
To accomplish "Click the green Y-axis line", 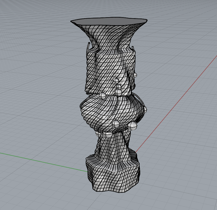I will [x=44, y=162].
